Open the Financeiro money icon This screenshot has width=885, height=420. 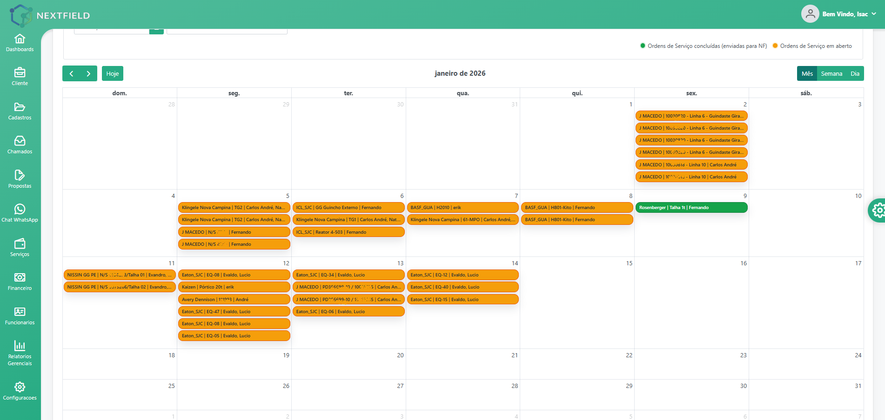click(x=20, y=277)
